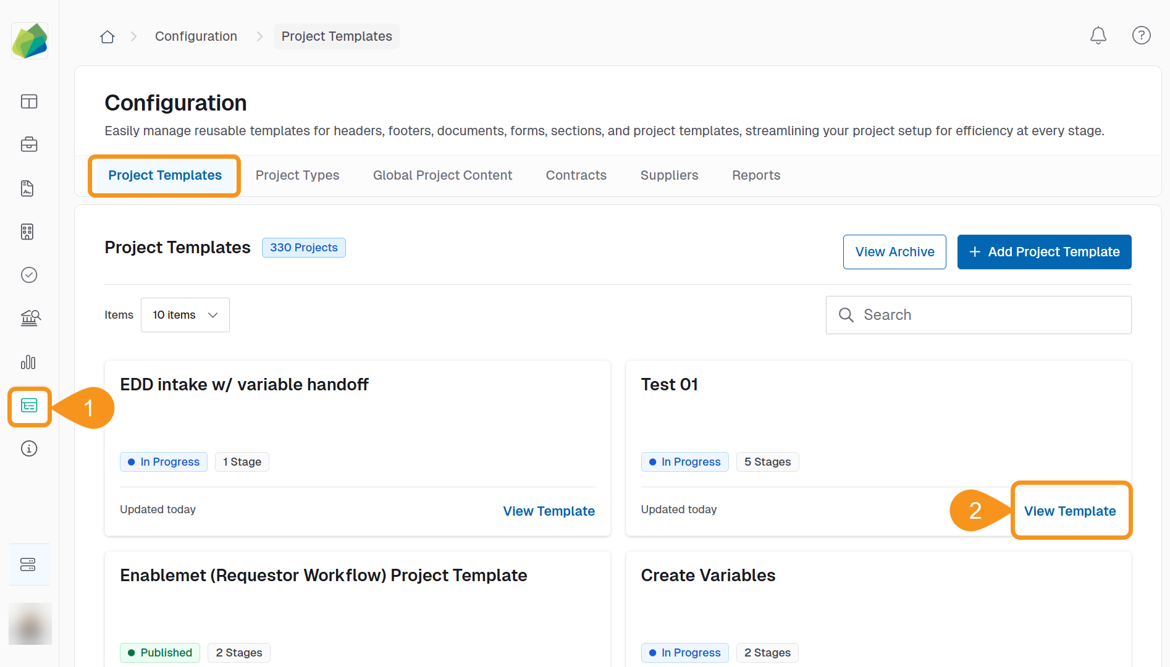Click the signed document sidebar icon

28,188
